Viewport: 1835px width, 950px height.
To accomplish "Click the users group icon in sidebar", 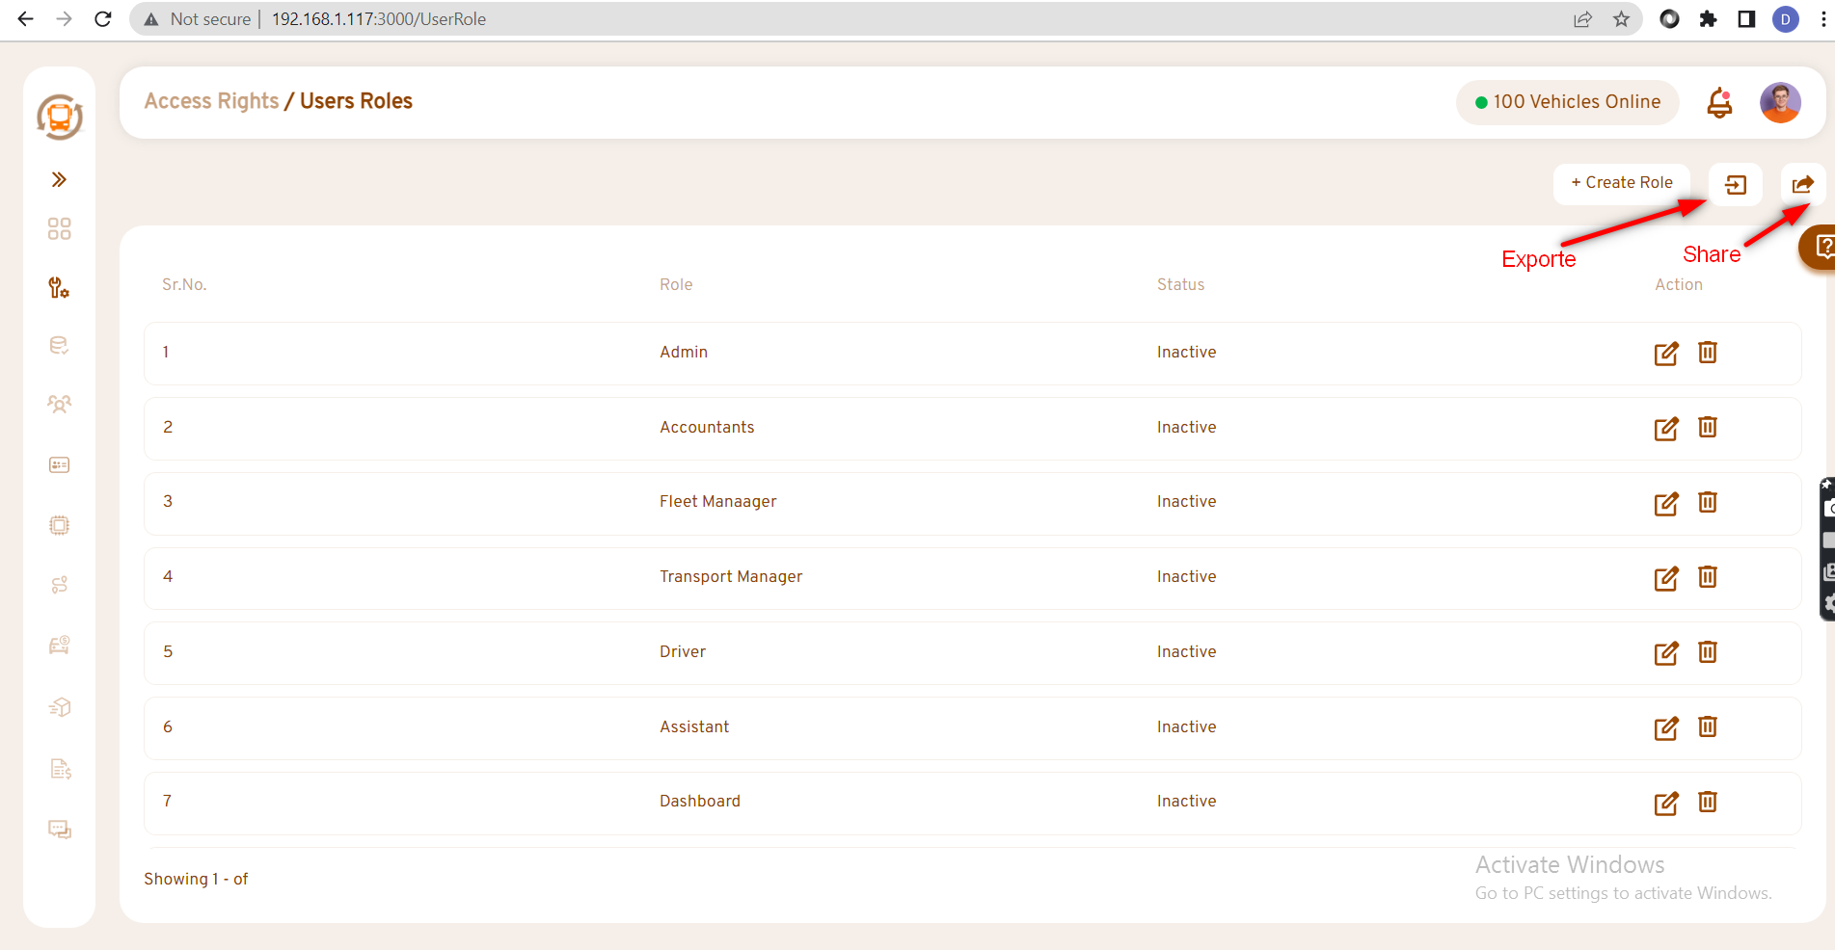I will click(59, 405).
